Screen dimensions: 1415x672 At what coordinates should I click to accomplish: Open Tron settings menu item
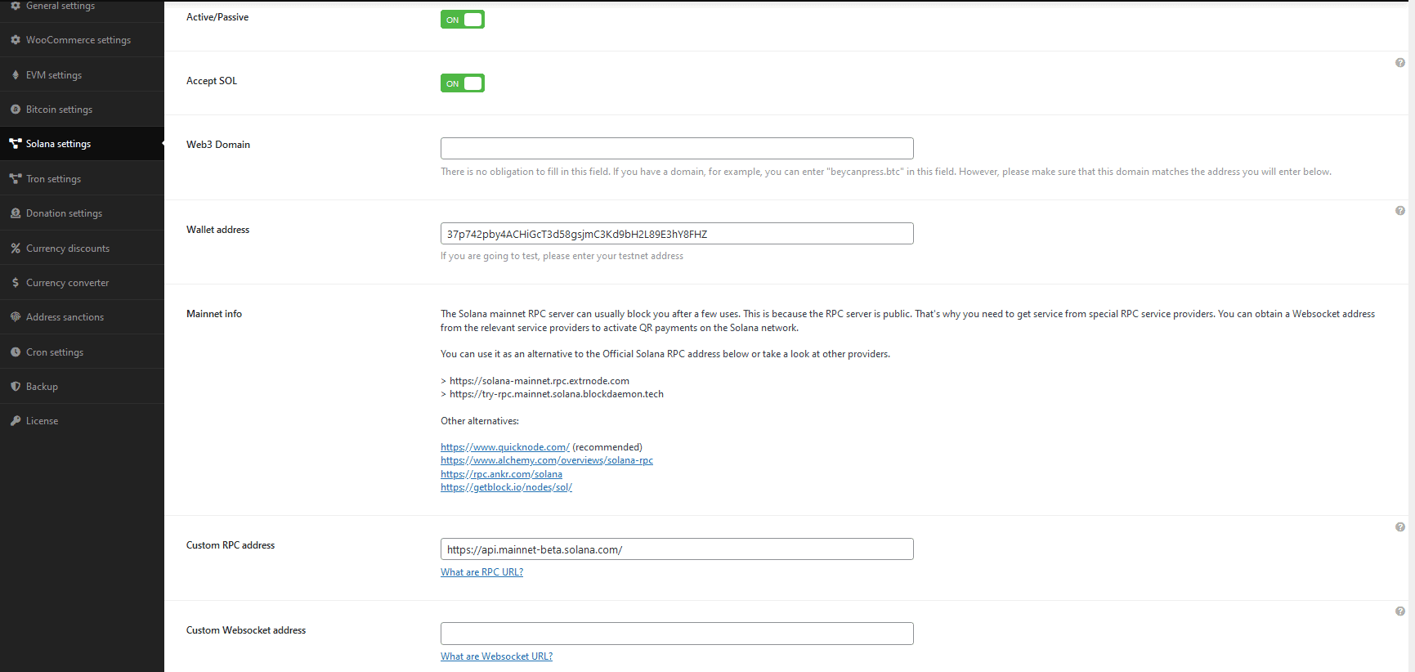pos(53,179)
